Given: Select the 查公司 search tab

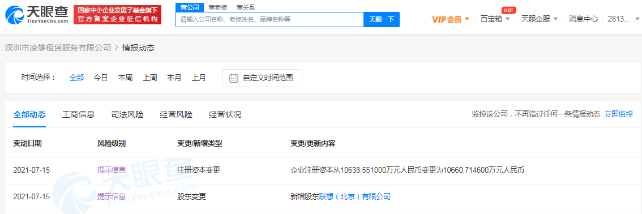Looking at the screenshot, I should (190, 7).
